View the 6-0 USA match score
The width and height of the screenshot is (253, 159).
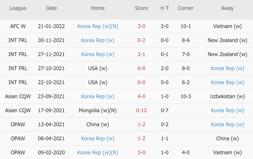[141, 68]
